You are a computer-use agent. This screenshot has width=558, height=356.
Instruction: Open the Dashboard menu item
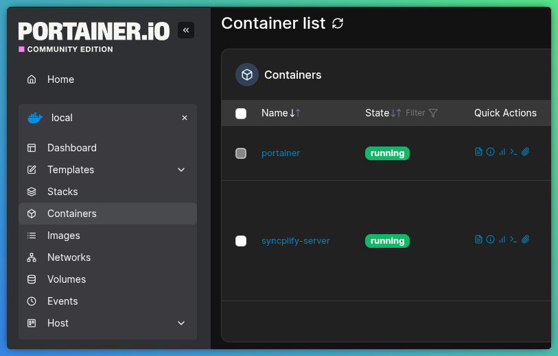[108, 148]
